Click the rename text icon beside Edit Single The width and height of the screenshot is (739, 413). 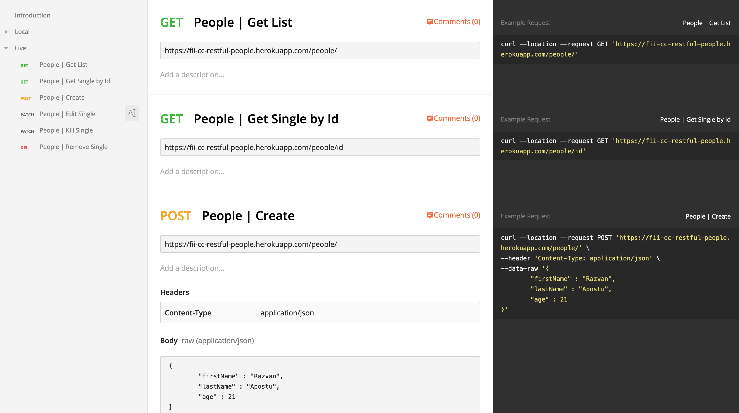pos(132,113)
